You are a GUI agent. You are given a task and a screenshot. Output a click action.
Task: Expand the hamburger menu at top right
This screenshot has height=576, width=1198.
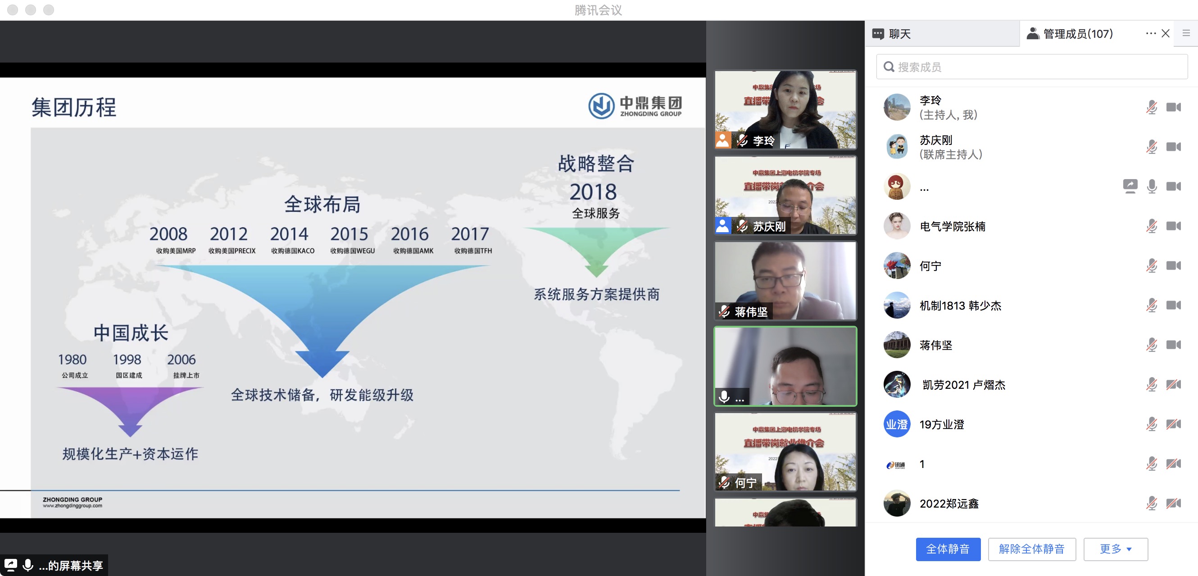coord(1186,33)
